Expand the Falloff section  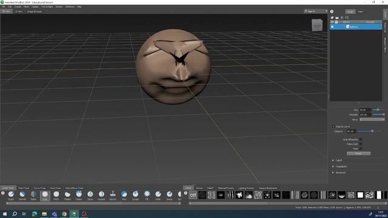[333, 160]
